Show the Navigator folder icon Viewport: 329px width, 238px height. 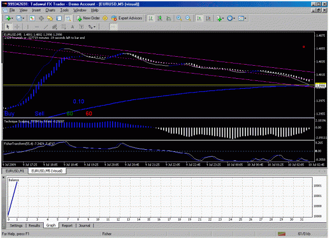(50, 18)
